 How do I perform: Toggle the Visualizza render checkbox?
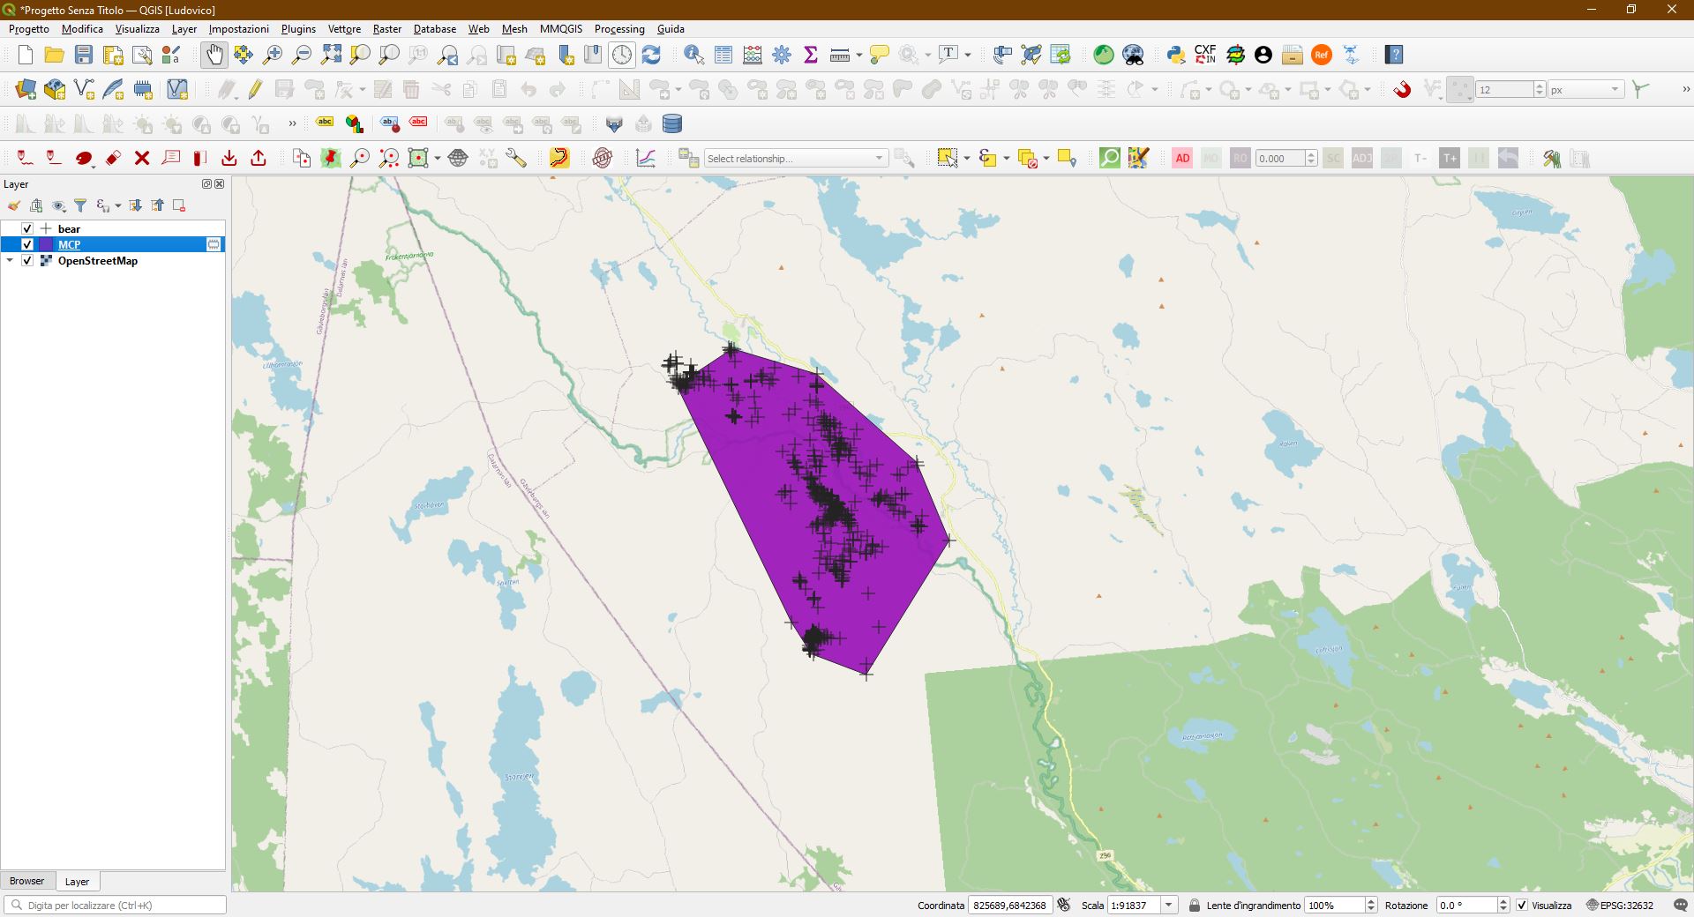(1522, 905)
